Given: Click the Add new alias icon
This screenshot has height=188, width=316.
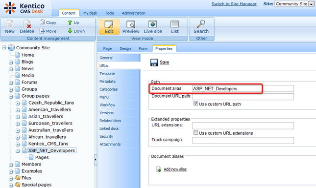Looking at the screenshot, I should pyautogui.click(x=159, y=169).
